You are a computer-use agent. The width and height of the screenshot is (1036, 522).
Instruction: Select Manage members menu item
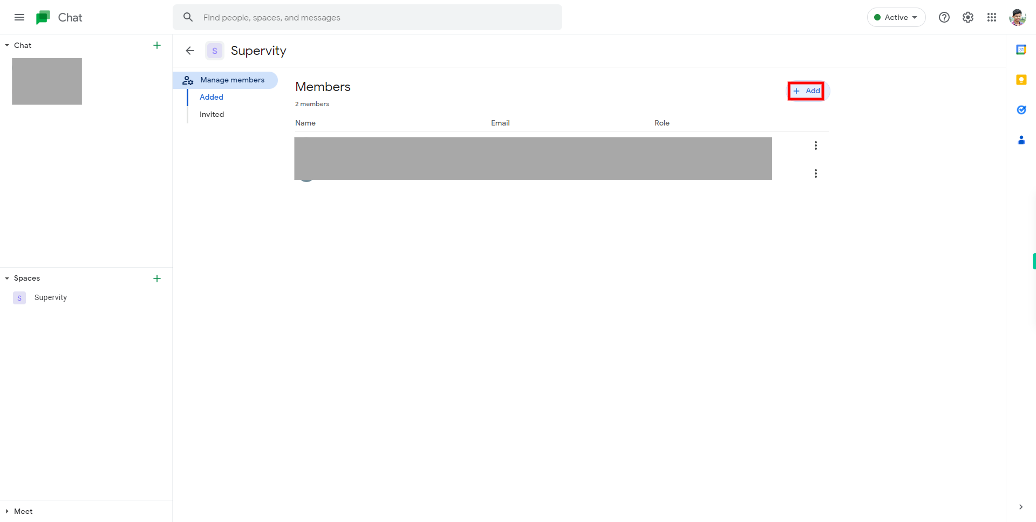226,80
